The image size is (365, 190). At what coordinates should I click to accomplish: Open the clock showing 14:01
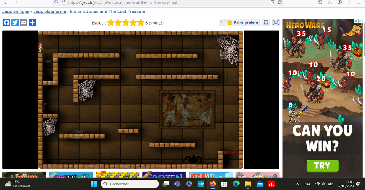click(345, 184)
